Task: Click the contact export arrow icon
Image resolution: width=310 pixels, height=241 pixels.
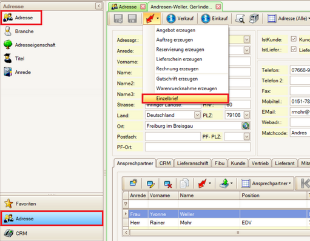Action: tap(224, 183)
